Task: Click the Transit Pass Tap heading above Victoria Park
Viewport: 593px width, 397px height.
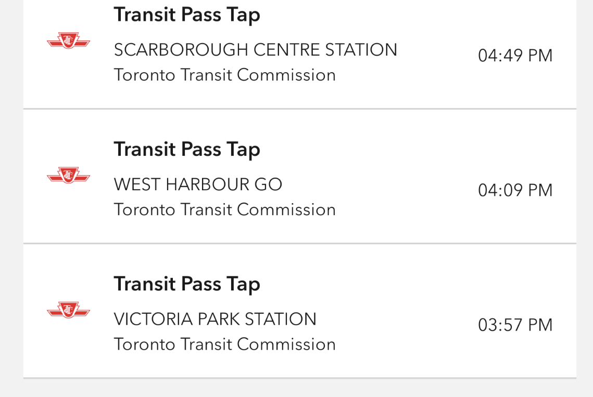Action: [187, 284]
